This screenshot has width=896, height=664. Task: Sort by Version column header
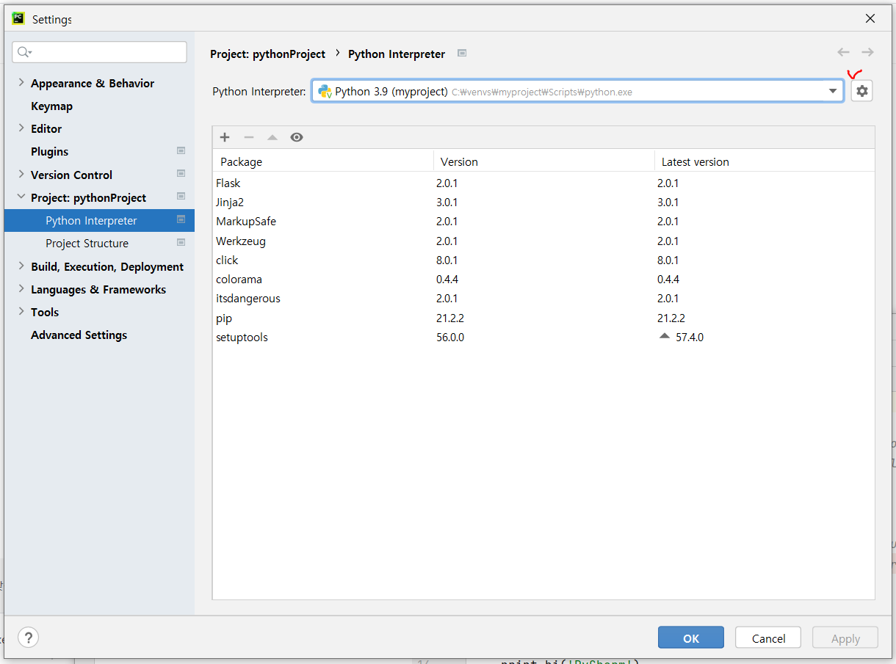click(544, 161)
